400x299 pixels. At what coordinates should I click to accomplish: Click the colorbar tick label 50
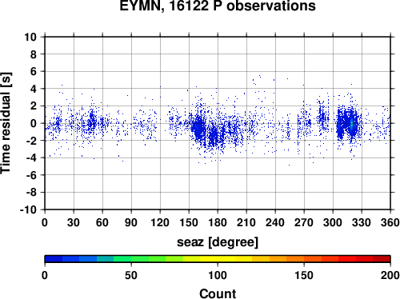[131, 275]
